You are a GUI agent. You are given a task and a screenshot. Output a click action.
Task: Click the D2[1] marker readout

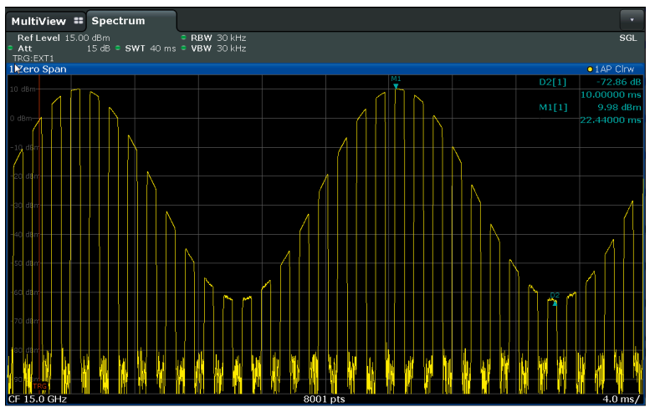click(x=554, y=83)
